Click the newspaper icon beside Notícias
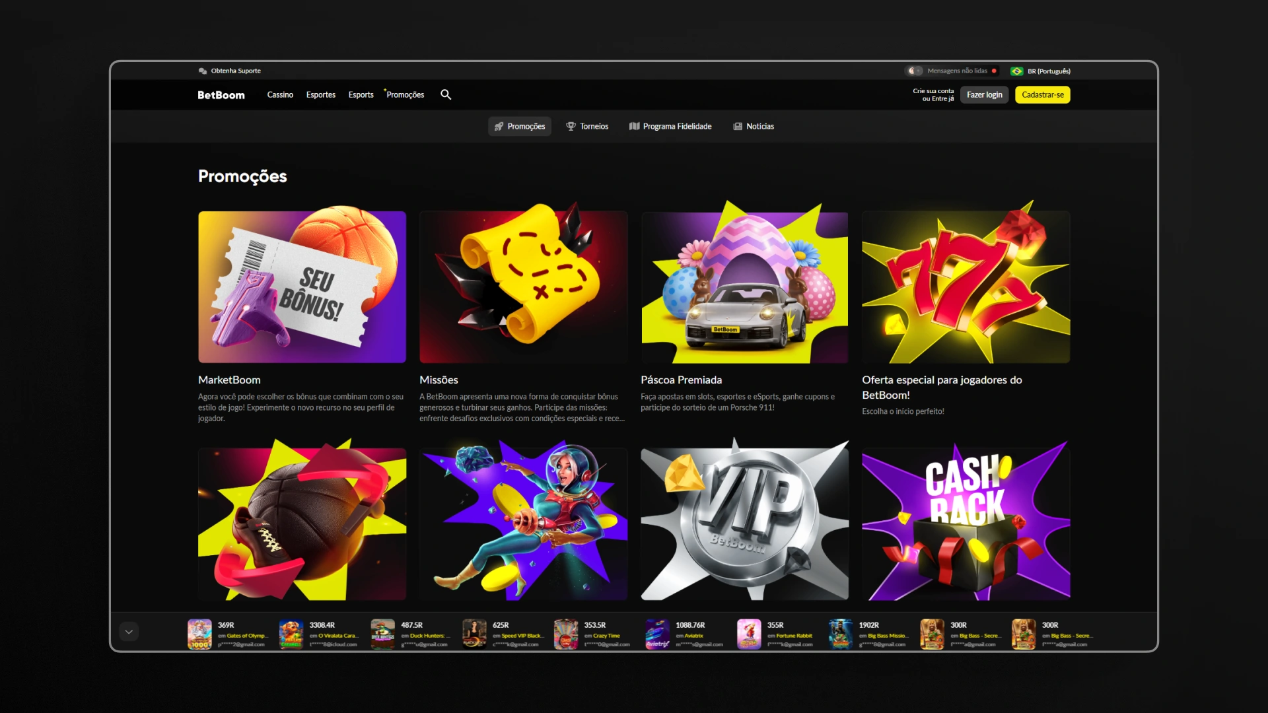 tap(738, 126)
